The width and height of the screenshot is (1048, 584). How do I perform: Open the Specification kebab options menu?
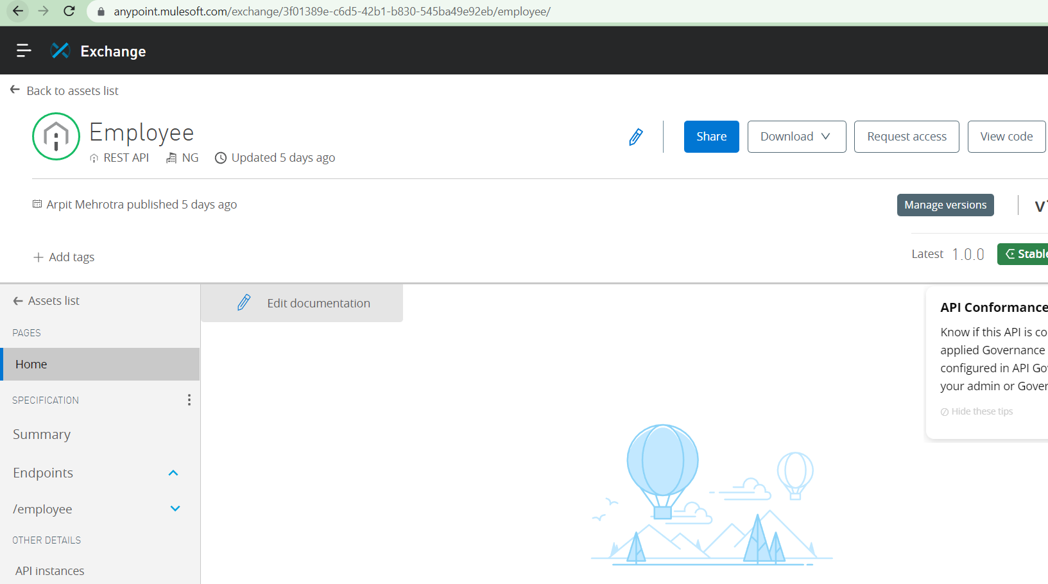click(x=189, y=399)
